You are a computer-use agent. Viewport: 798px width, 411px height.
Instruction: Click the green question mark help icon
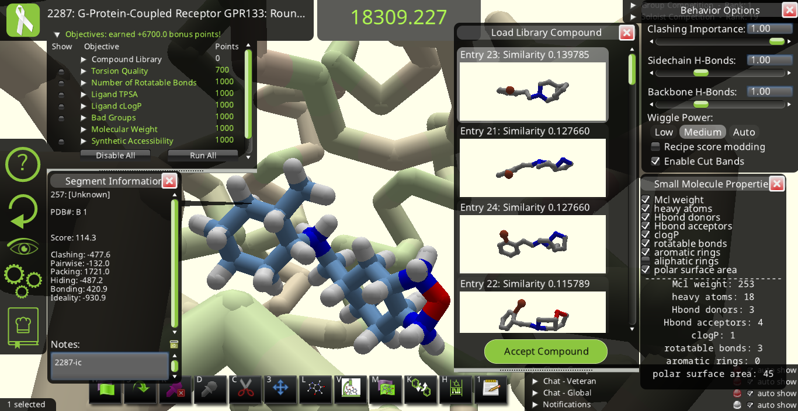(23, 165)
